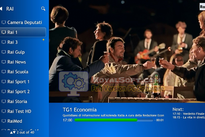205x137 pixels.
Task: Click the TV icon beside Rai News
Action: (4, 62)
